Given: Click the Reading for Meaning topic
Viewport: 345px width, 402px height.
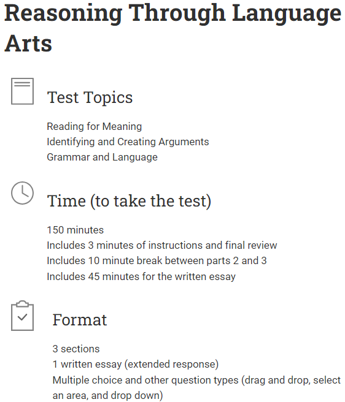Looking at the screenshot, I should click(95, 126).
